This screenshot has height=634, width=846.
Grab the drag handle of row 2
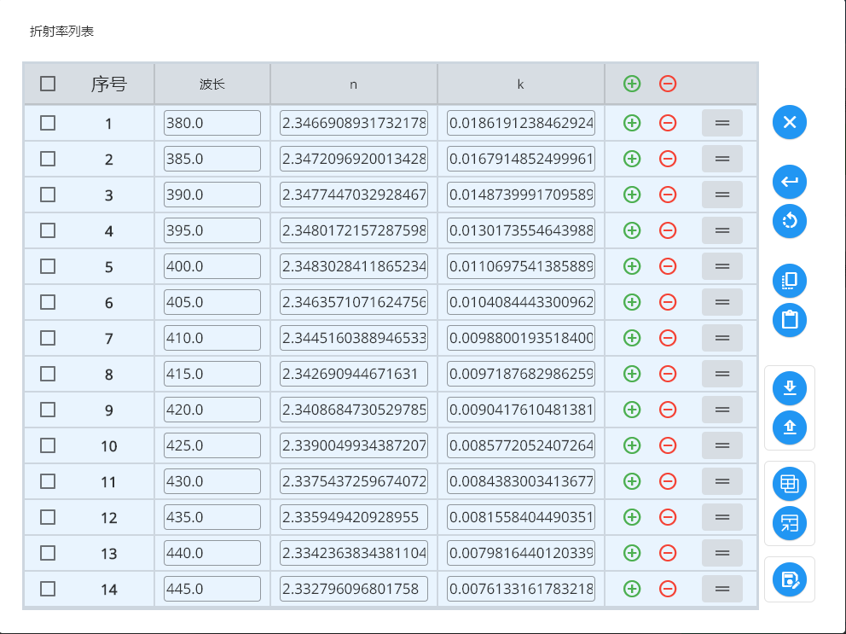pyautogui.click(x=721, y=158)
